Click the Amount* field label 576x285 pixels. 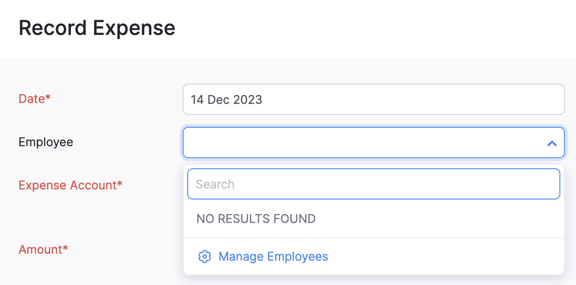(x=43, y=250)
